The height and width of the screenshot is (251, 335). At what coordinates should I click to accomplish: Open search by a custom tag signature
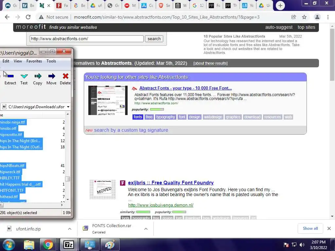(131, 130)
